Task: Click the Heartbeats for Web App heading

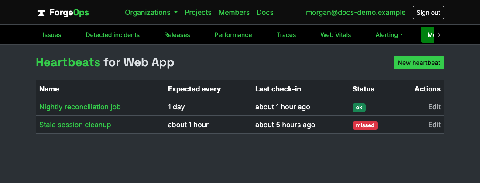Action: coord(105,62)
